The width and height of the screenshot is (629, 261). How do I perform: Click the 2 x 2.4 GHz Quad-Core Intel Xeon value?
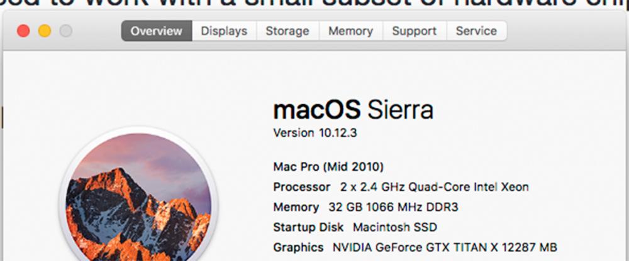click(435, 187)
